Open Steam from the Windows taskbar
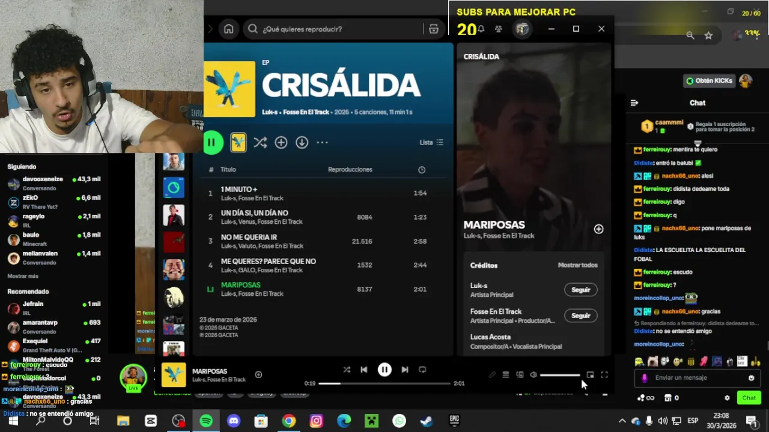 point(427,421)
